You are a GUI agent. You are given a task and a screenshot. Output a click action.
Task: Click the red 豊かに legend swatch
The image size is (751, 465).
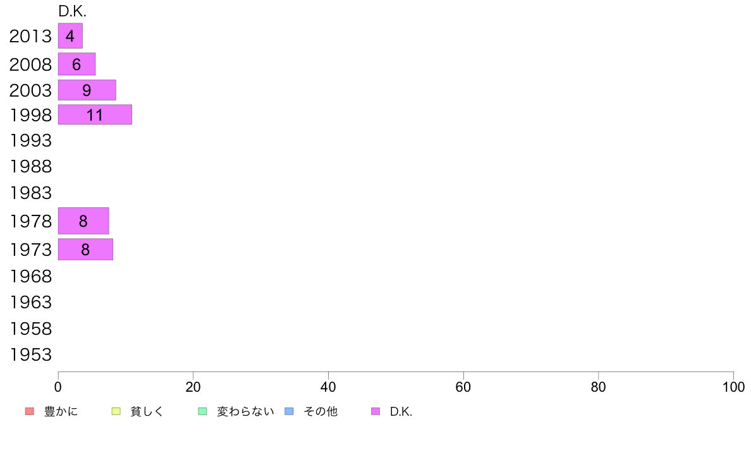click(29, 412)
